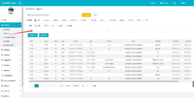Click the 健康教育 sidebar icon
The width and height of the screenshot is (194, 98).
(2, 70)
